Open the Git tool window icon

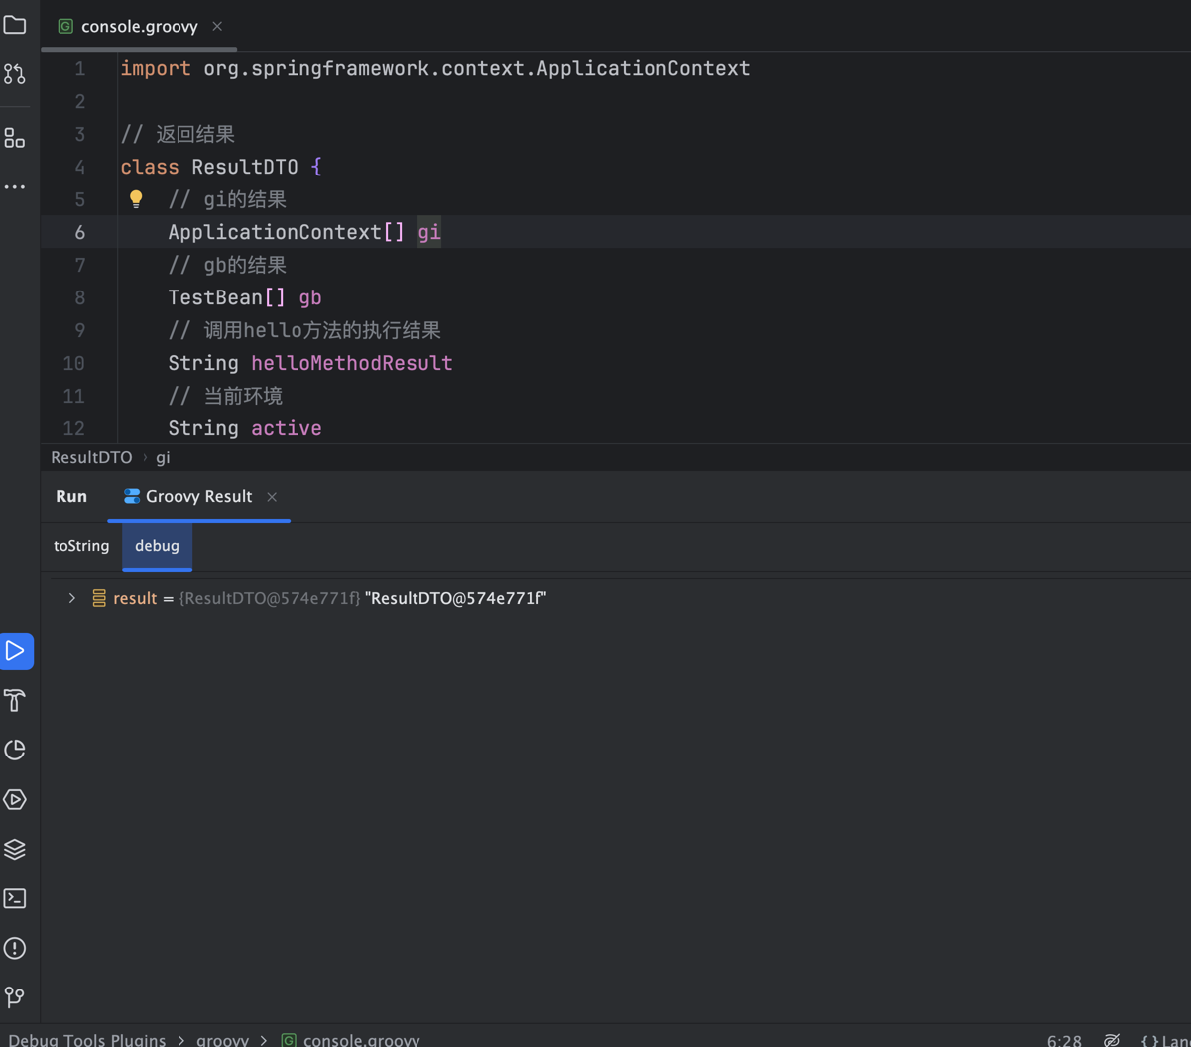point(15,996)
